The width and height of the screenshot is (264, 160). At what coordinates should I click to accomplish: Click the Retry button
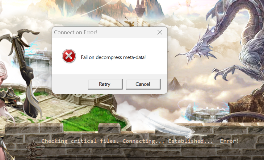(x=105, y=84)
